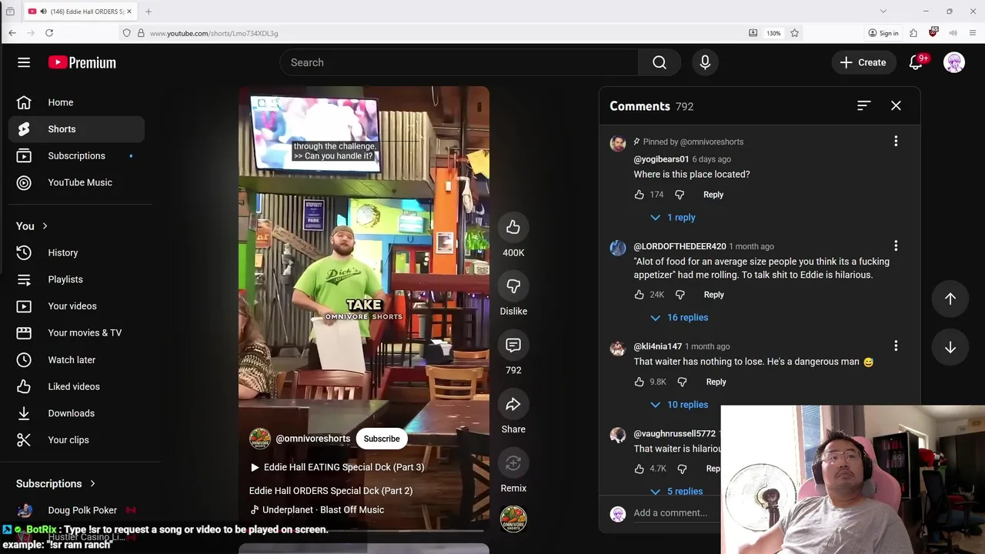The image size is (985, 554).
Task: Open Watch later list
Action: (76, 360)
